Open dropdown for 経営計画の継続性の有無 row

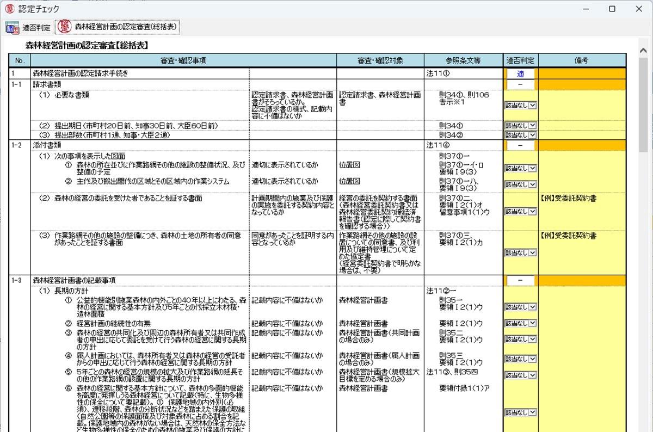pyautogui.click(x=521, y=323)
